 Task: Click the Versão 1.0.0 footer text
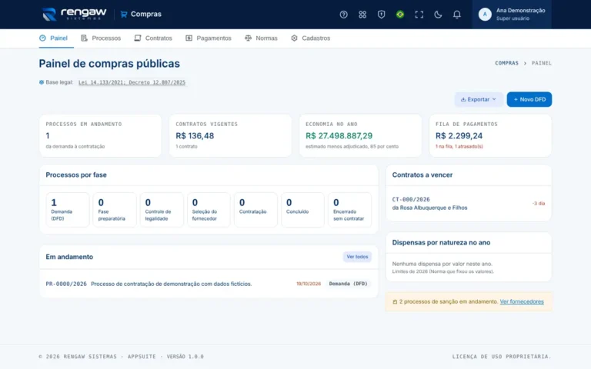click(185, 357)
